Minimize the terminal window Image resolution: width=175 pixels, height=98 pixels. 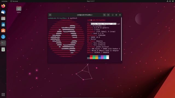tap(113, 15)
